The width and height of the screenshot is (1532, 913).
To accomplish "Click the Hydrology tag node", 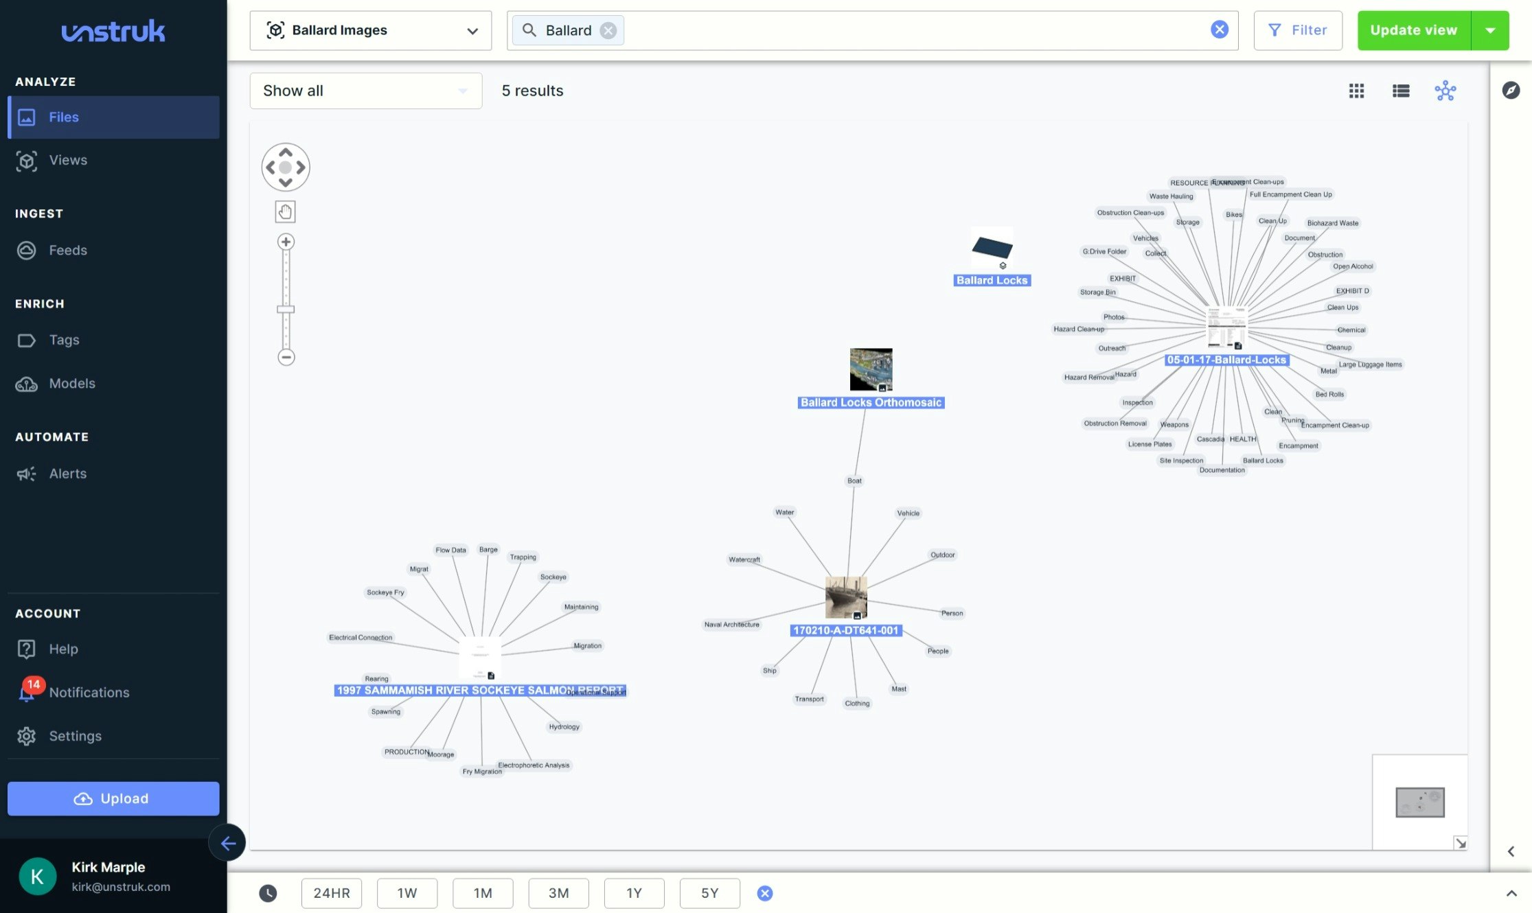I will pyautogui.click(x=564, y=727).
